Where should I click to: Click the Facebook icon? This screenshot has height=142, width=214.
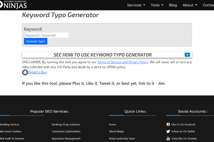click(x=168, y=124)
